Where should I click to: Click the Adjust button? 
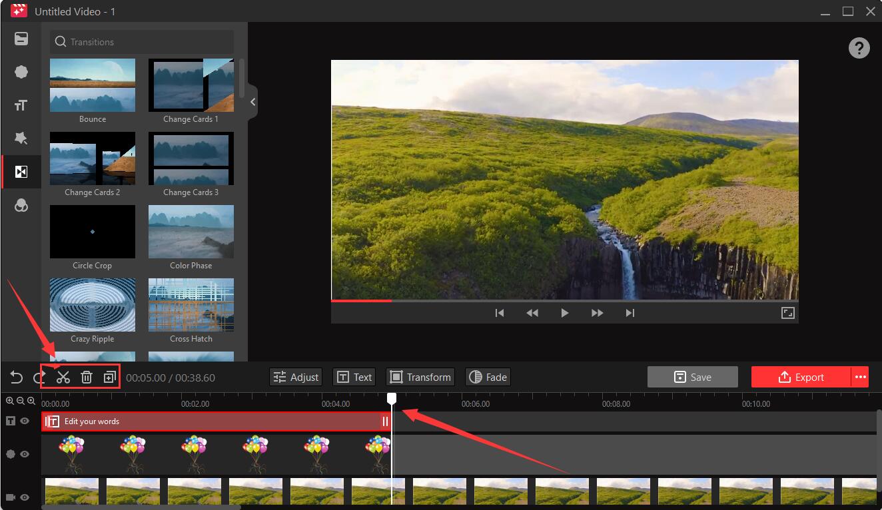(x=296, y=378)
